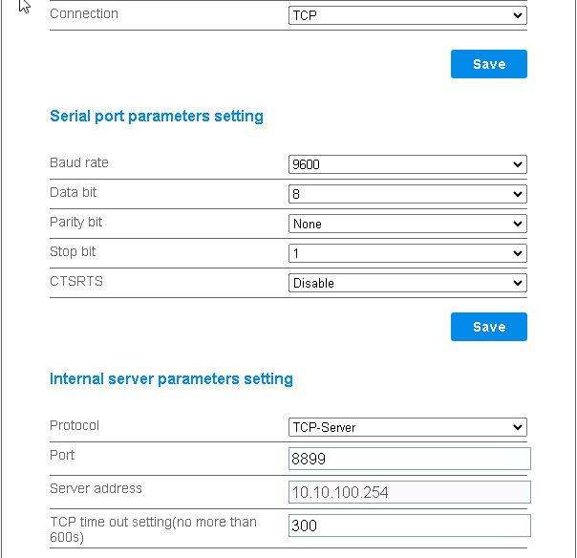Click the Serial port parameters setting heading
The image size is (577, 558).
(x=157, y=117)
